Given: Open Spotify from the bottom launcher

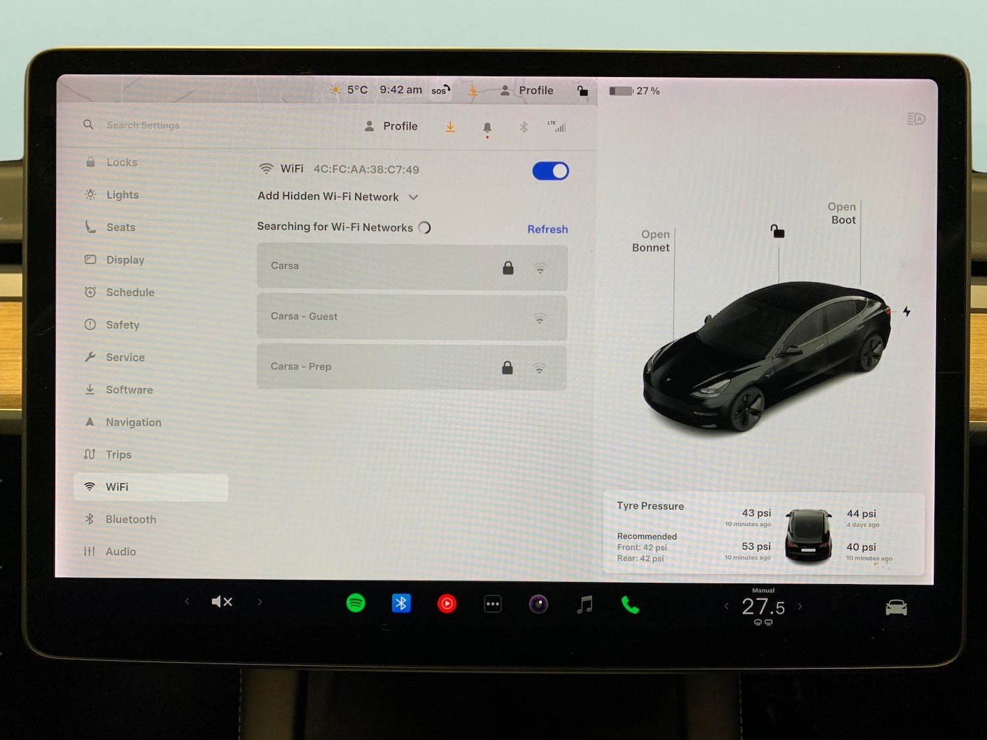Looking at the screenshot, I should click(355, 603).
